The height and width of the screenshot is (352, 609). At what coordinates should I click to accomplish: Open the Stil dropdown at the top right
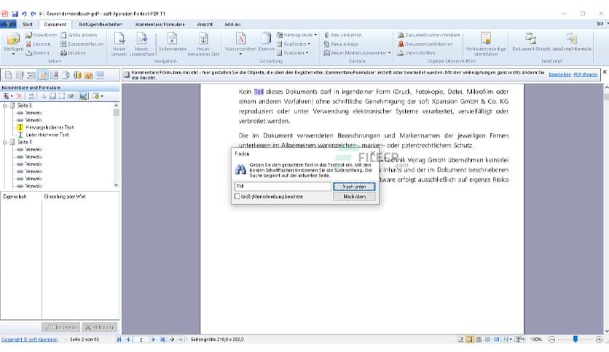click(602, 24)
